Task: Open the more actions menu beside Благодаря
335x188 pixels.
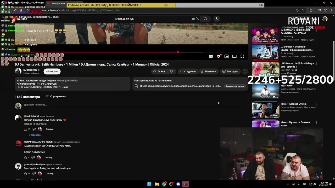Action: coord(245,72)
